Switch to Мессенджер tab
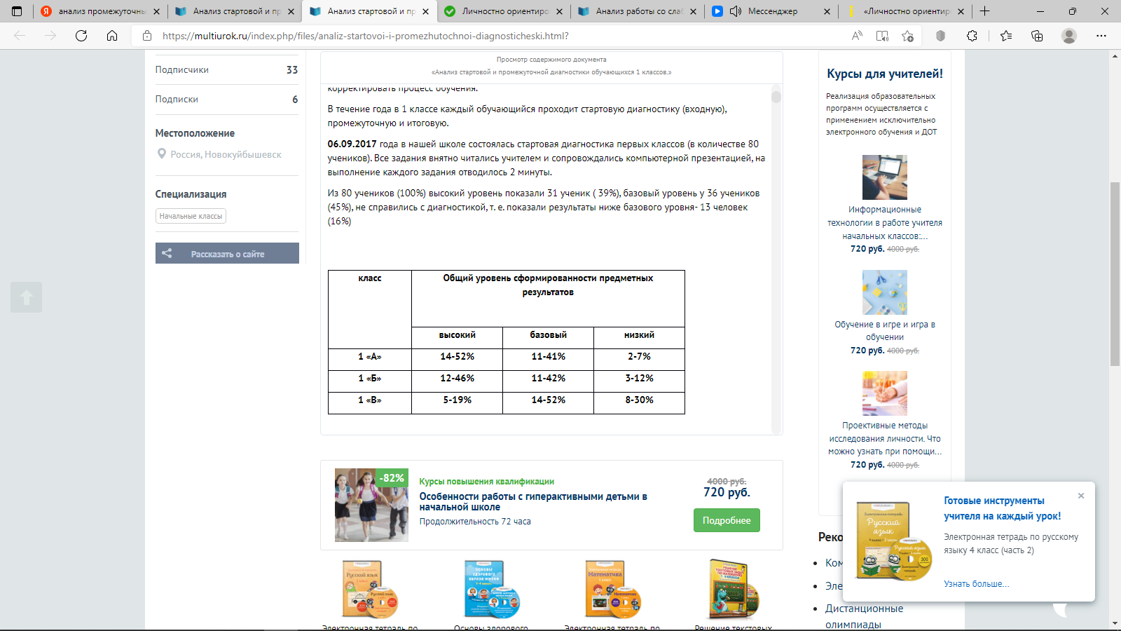Image resolution: width=1121 pixels, height=631 pixels. pos(771,11)
